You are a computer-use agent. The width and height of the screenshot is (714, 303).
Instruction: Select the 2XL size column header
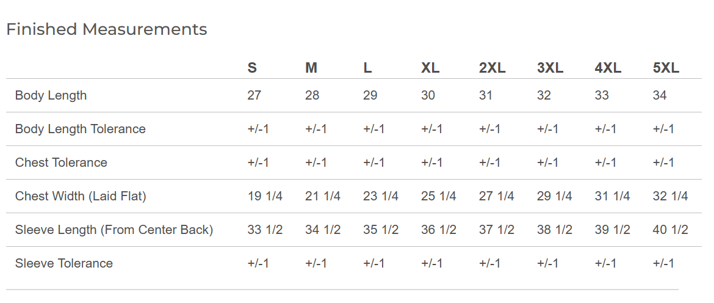point(492,68)
